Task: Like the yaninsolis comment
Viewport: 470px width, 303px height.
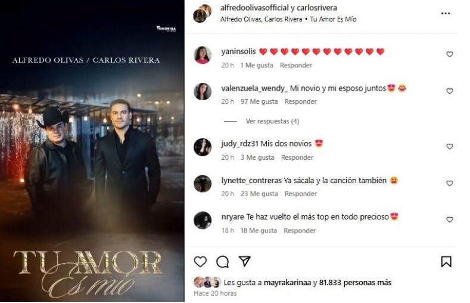Action: click(449, 54)
